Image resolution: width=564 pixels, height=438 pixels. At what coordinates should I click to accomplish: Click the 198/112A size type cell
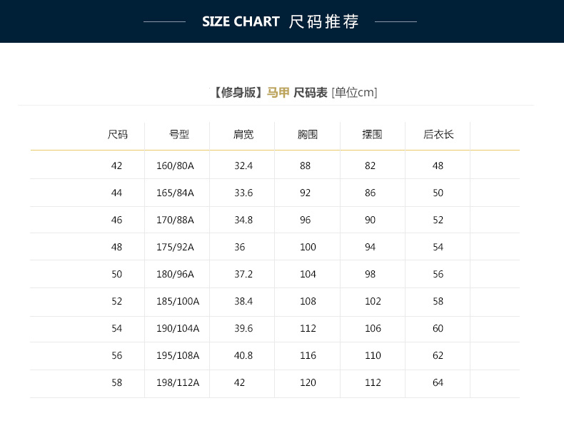[178, 382]
